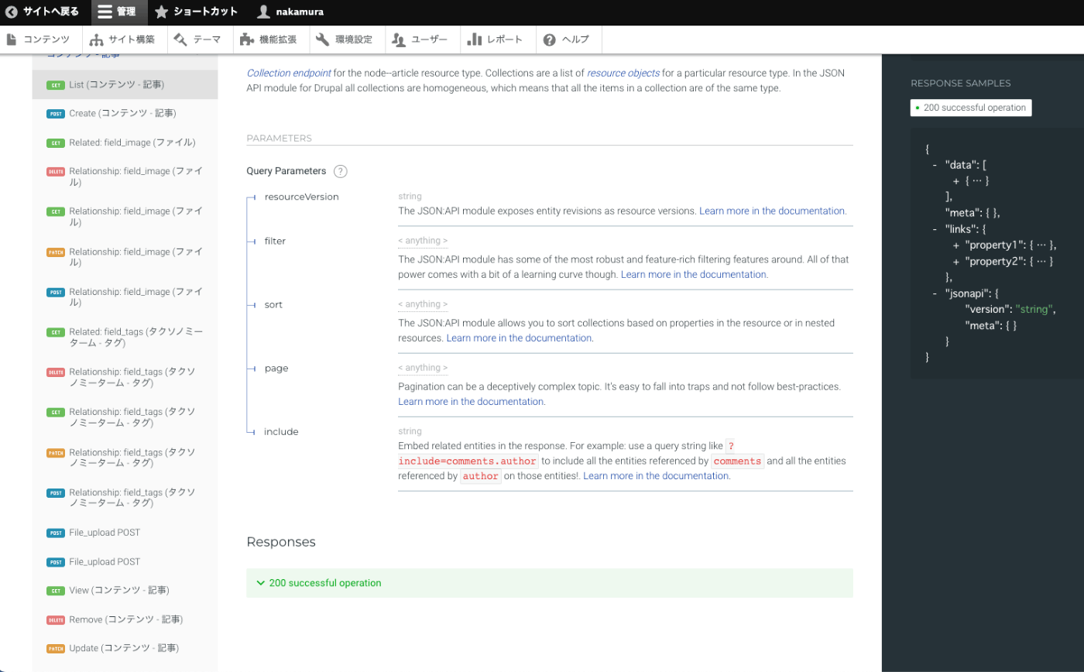Viewport: 1084px width, 672px height.
Task: Click the filter parameter name
Action: [275, 241]
